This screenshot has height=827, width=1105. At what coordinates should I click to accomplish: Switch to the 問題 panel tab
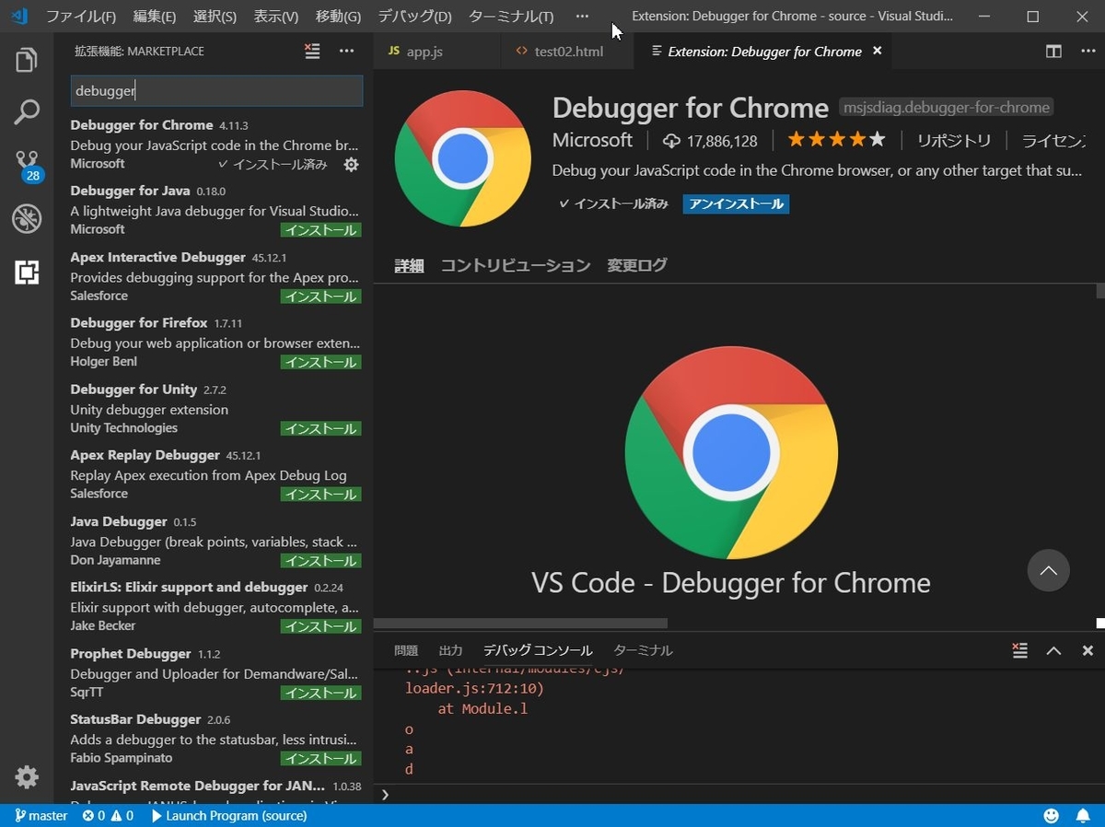[x=406, y=650]
